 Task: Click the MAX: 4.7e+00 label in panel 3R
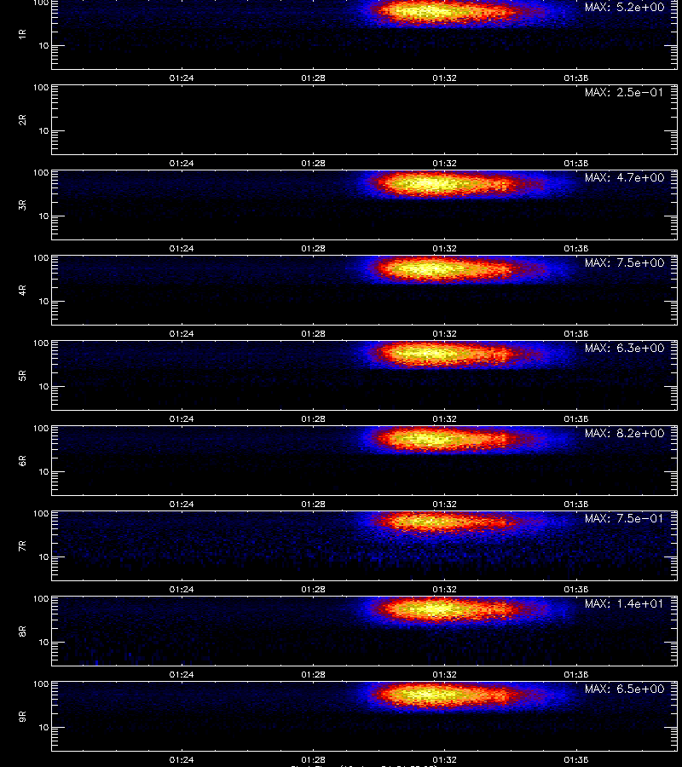tap(624, 177)
